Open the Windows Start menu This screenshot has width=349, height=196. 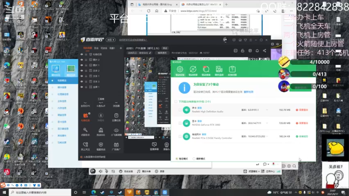(4, 193)
